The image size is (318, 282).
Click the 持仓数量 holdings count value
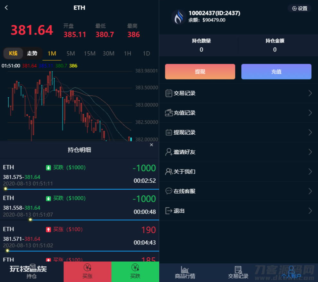(x=202, y=50)
